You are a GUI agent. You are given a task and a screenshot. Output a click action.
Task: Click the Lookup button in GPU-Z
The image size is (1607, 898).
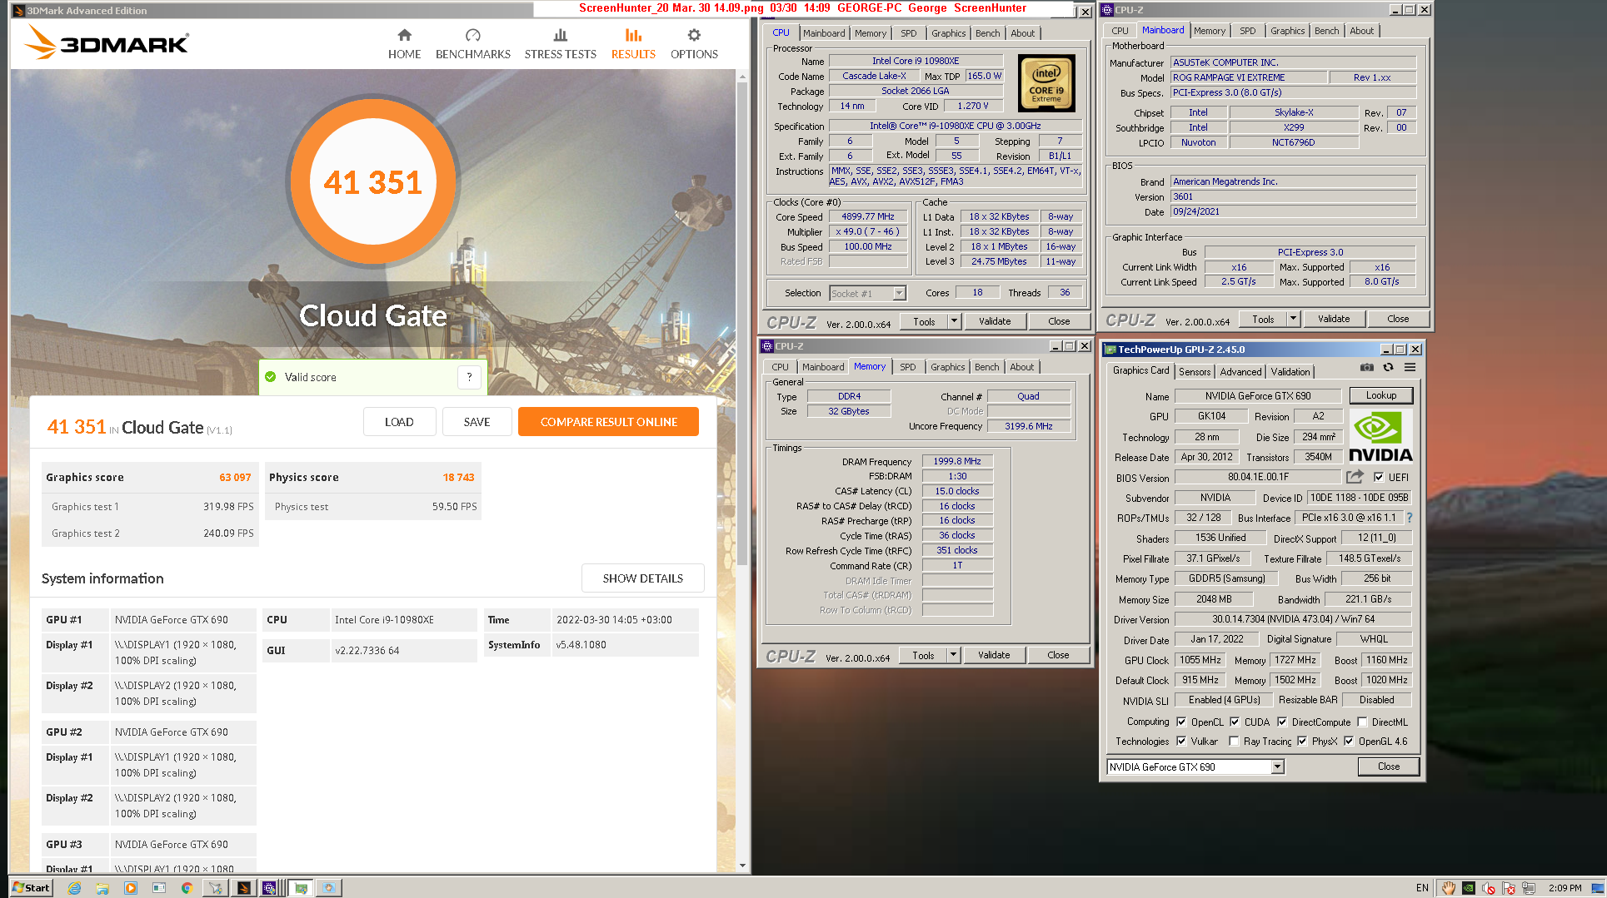click(1380, 395)
